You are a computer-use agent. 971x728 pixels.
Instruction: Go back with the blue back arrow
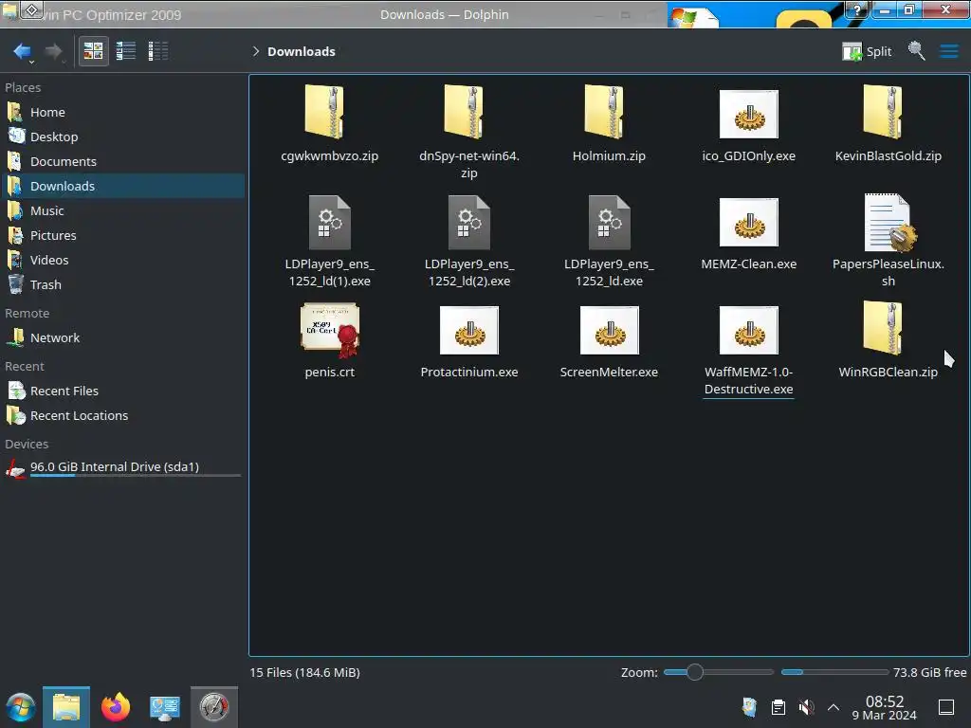tap(23, 51)
